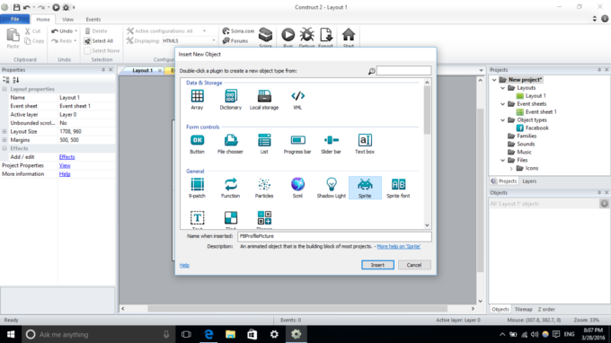The width and height of the screenshot is (611, 343).
Task: Switch to the View ribbon tab
Action: pyautogui.click(x=67, y=20)
